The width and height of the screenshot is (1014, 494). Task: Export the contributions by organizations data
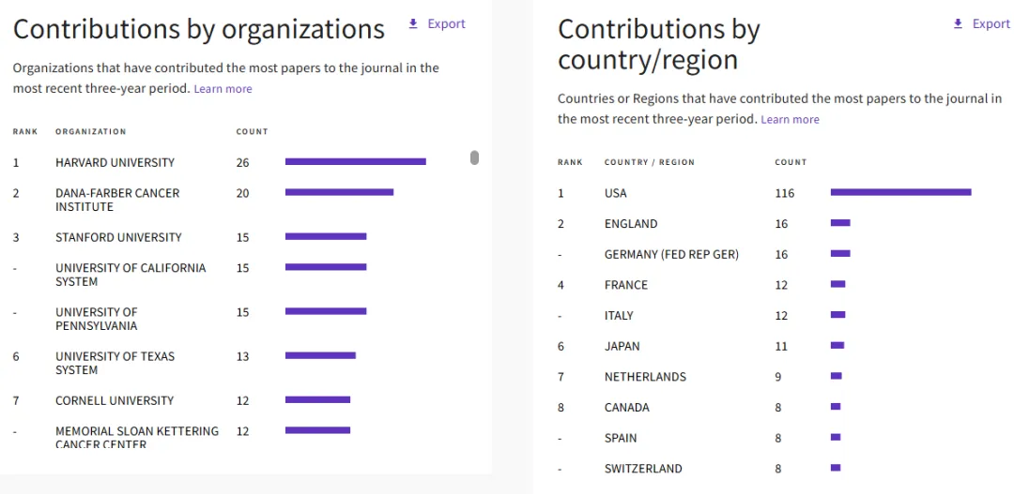coord(438,23)
